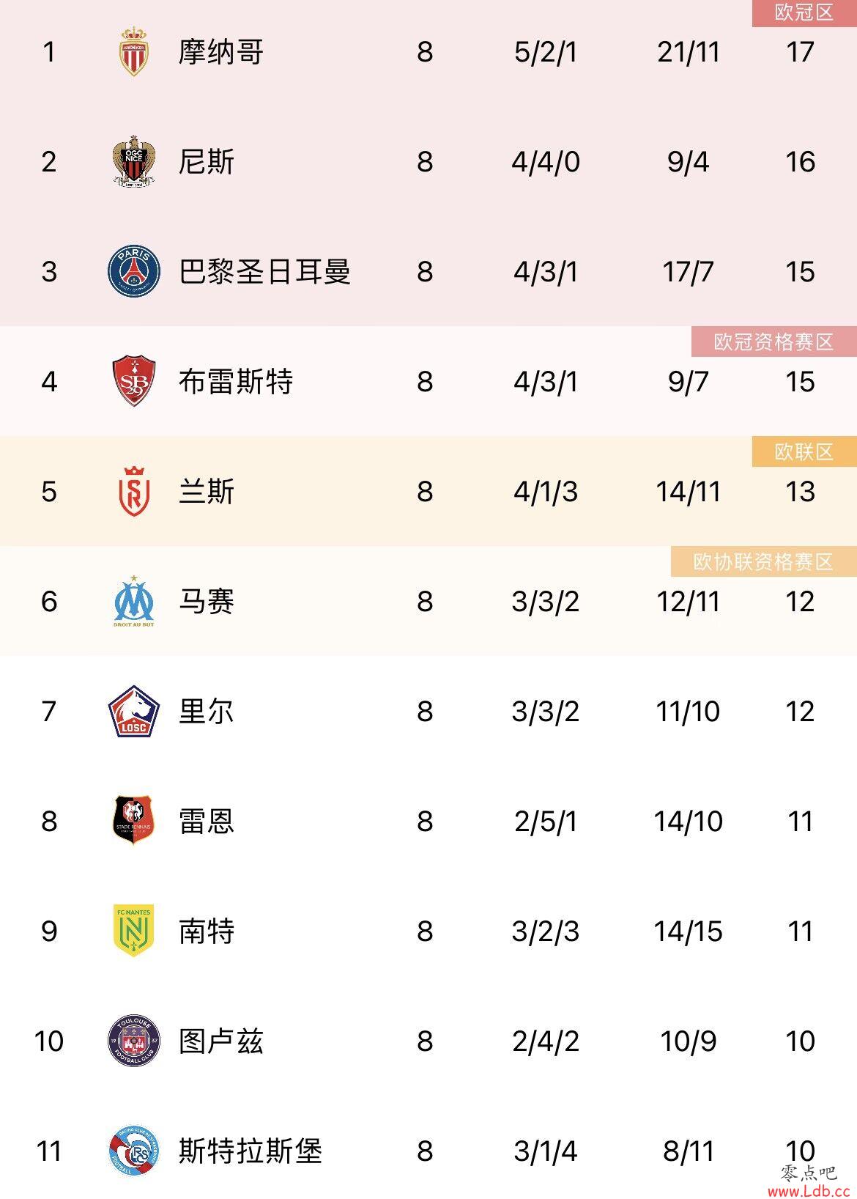Select the 欧协联资格赛区 zone label
Viewport: 857px width, 1199px height.
764,561
